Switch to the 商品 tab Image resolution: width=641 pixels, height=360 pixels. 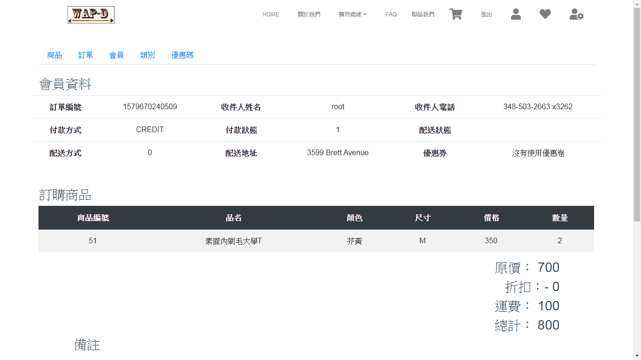pos(54,55)
